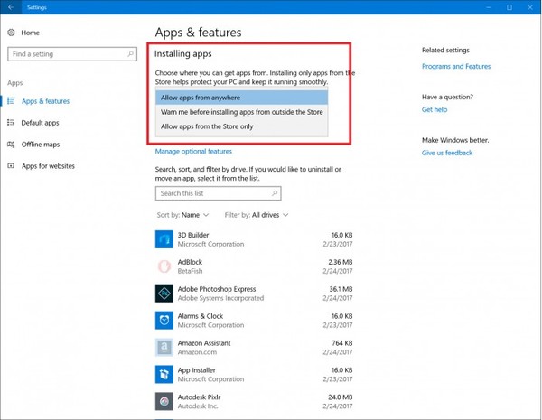Open Apps for websites page
The image size is (542, 420).
click(x=48, y=166)
